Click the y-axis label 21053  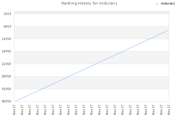click(x=6, y=64)
